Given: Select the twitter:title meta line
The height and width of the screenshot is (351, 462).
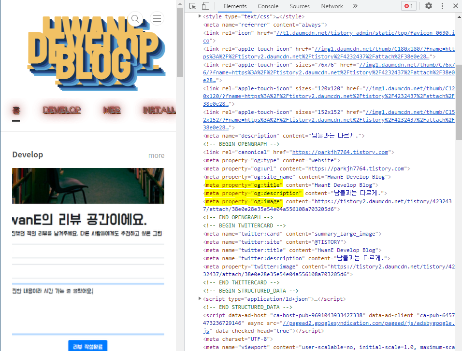Looking at the screenshot, I should click(x=292, y=250).
